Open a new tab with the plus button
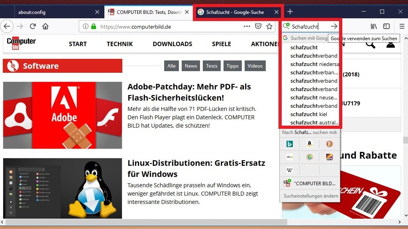This screenshot has width=408, height=229. (290, 12)
